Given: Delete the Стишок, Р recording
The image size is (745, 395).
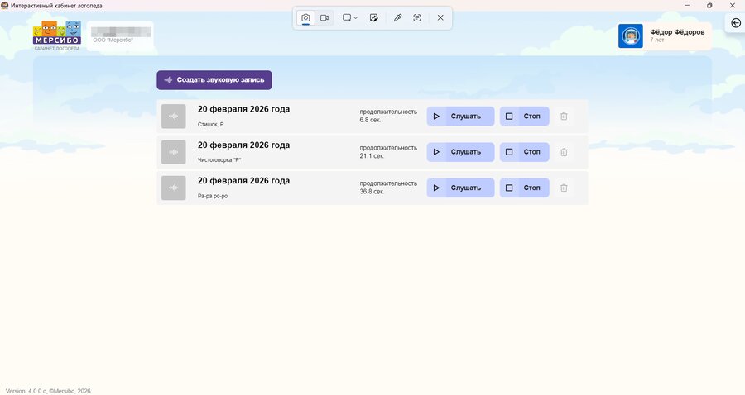Looking at the screenshot, I should click(564, 117).
